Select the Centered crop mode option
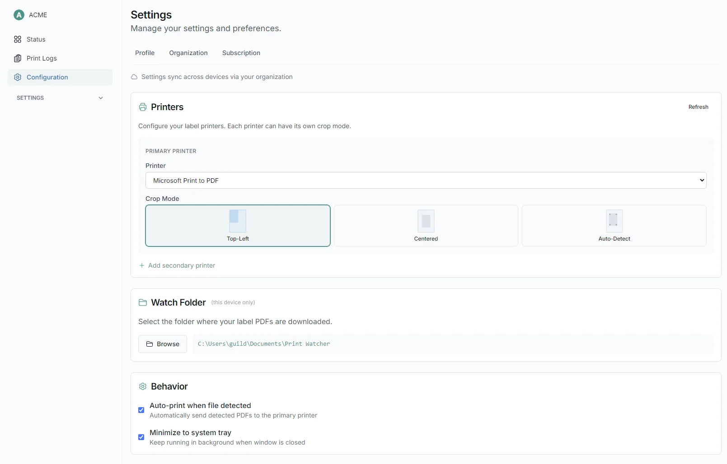 [x=426, y=226]
